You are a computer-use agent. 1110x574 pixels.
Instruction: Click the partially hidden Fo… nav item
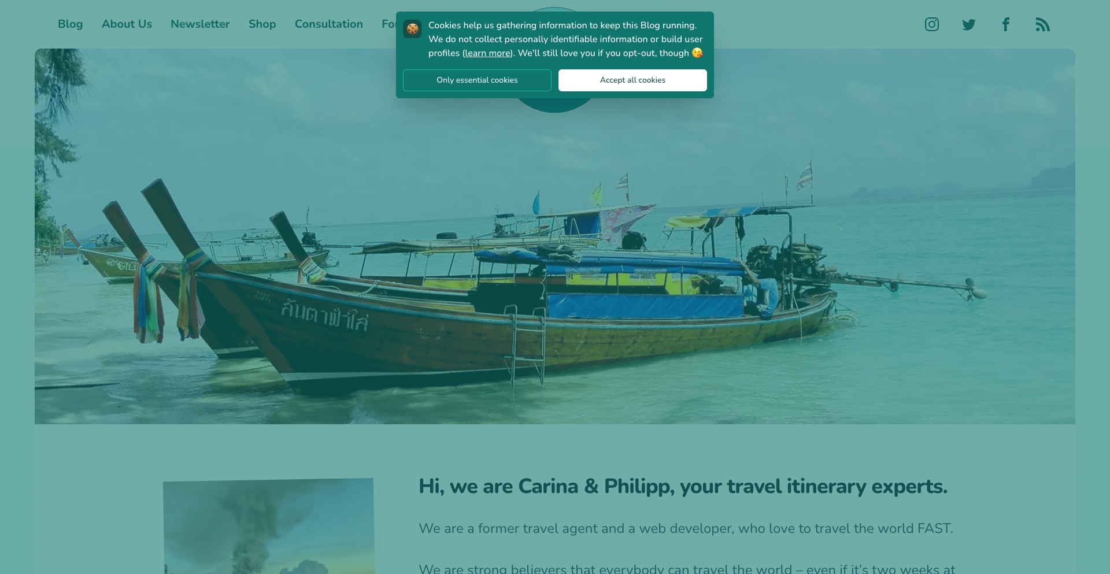pyautogui.click(x=388, y=24)
